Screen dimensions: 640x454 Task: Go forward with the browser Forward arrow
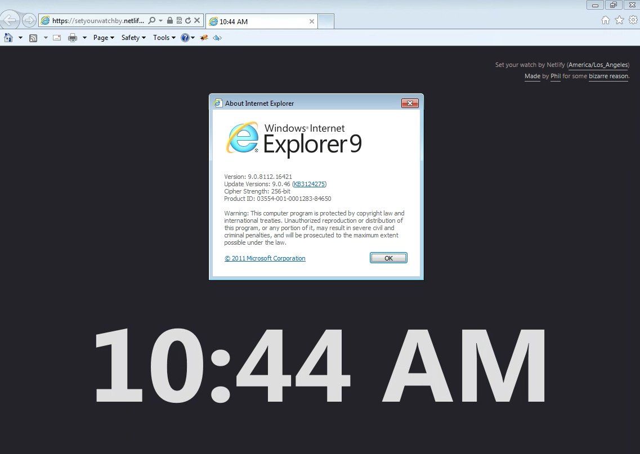pyautogui.click(x=29, y=20)
